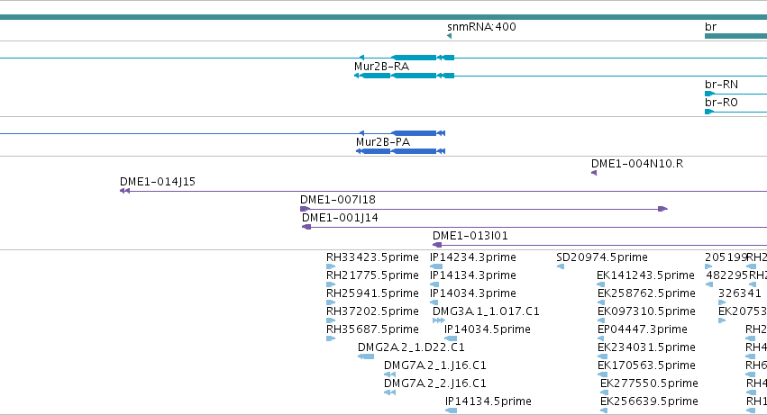
Task: Select the EK258762.5prime EST arrow glyph
Action: 601,302
